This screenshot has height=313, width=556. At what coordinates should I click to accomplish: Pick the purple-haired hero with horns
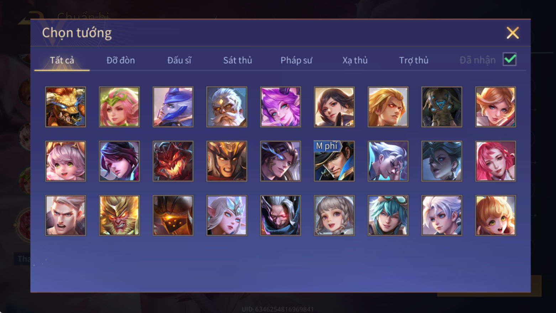point(280,107)
